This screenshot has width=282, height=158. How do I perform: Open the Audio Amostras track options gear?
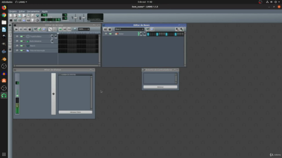[x=17, y=41]
